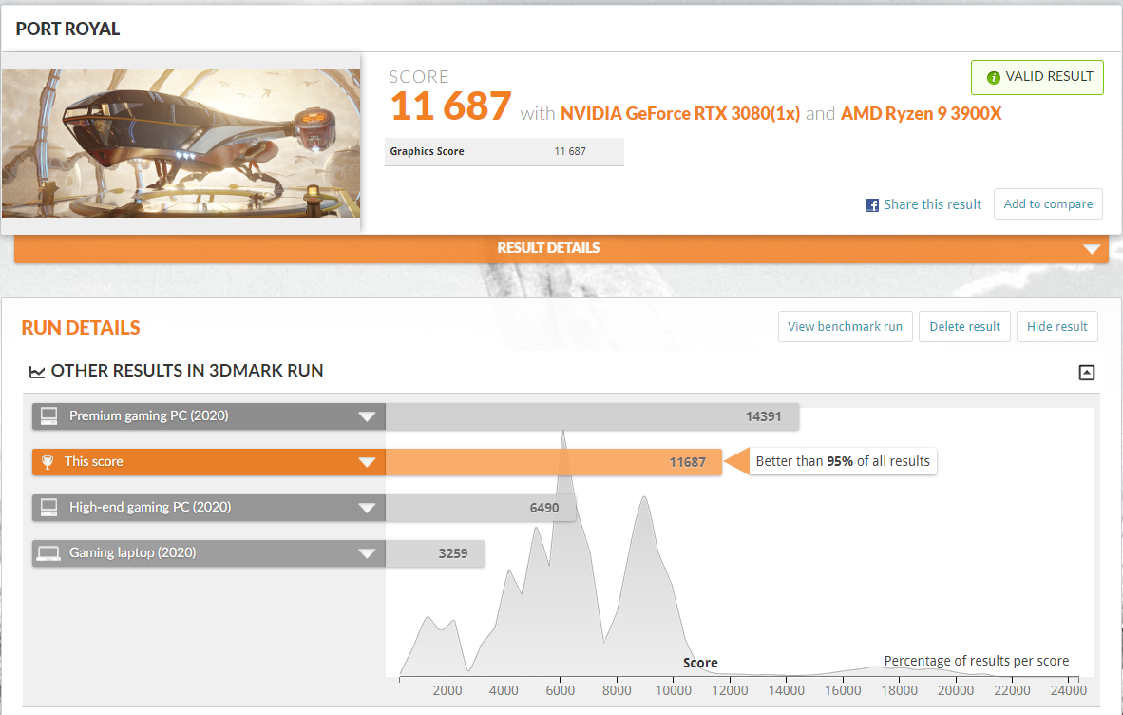1123x715 pixels.
Task: Click the trophy icon on This score
Action: 48,462
